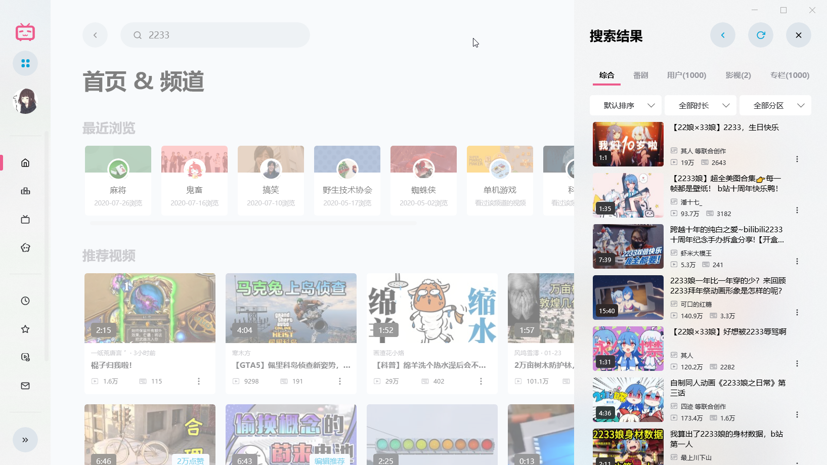Image resolution: width=827 pixels, height=465 pixels.
Task: Open the 野生技术协会 channel card
Action: 347,181
